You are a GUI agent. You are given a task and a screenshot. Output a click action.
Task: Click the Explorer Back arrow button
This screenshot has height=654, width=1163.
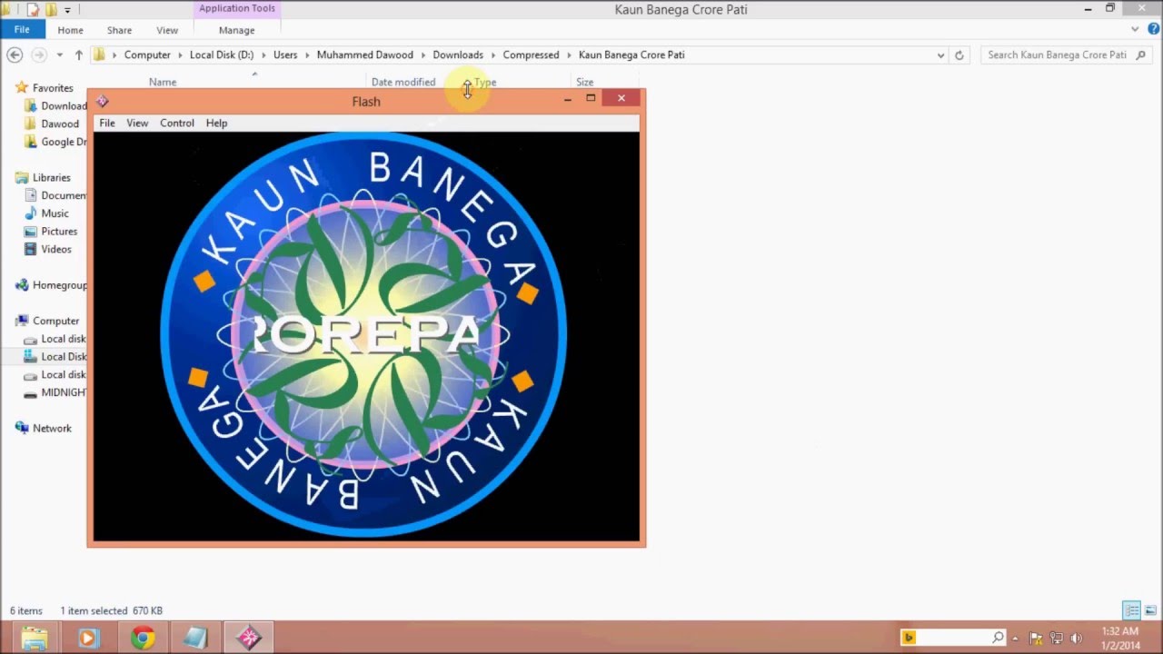coord(15,54)
